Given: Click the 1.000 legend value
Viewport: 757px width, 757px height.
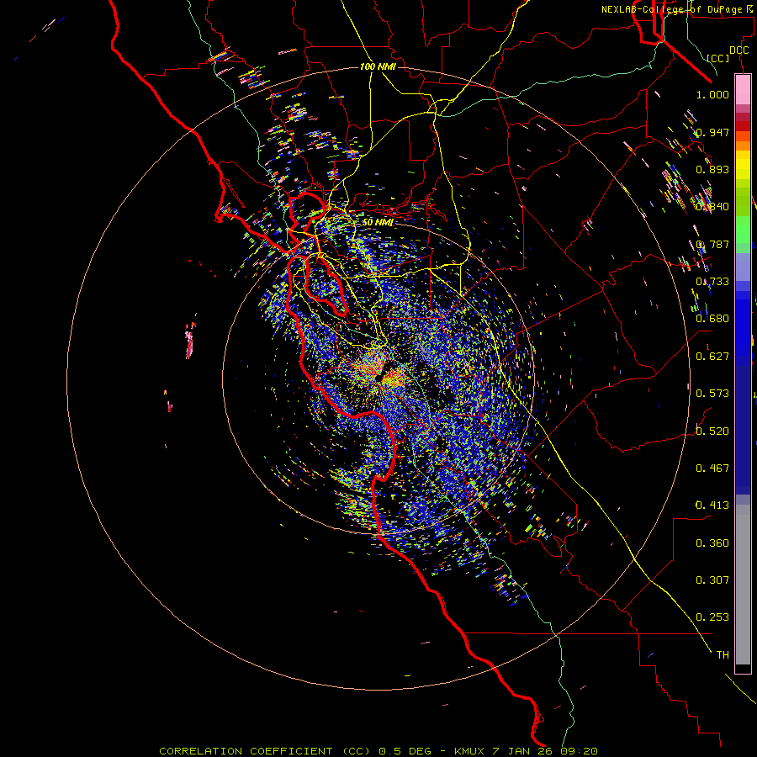Looking at the screenshot, I should click(712, 94).
